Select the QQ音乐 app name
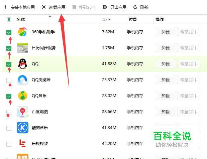207x159 pixels. click(x=39, y=96)
